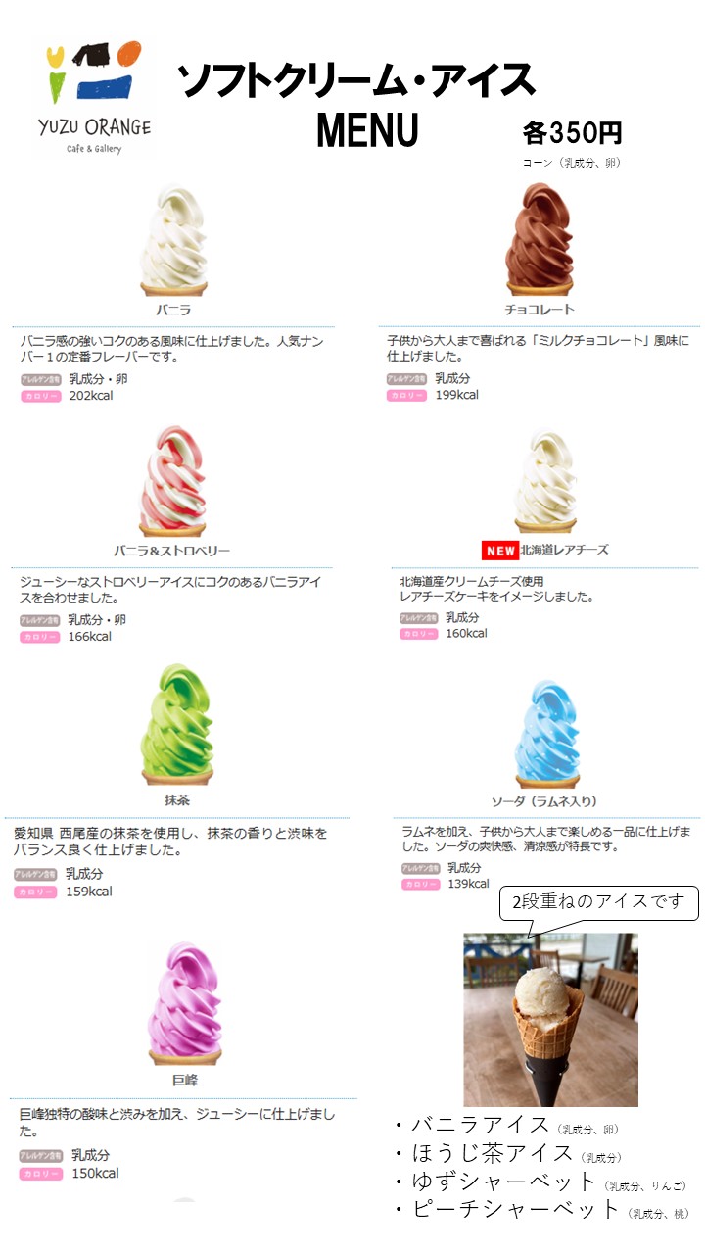Select the ピーチシャーベット list item
705x1254 pixels.
540,1210
